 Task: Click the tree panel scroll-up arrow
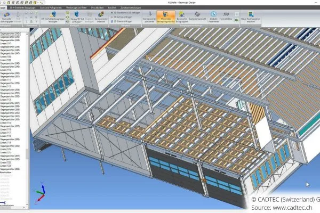[x=27, y=34]
